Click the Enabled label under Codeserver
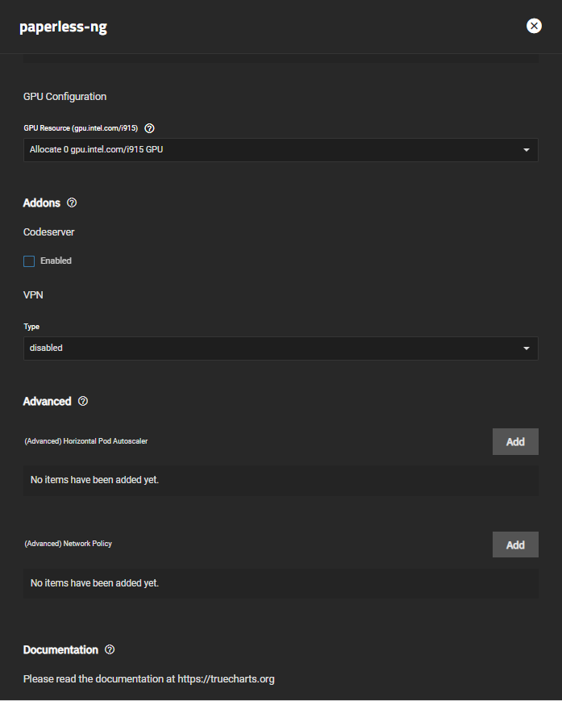This screenshot has width=562, height=701. tap(56, 261)
